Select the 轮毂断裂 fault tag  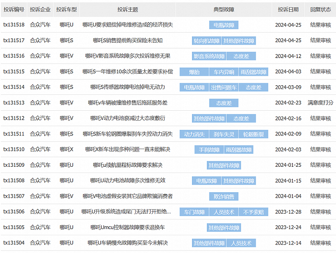(253, 134)
